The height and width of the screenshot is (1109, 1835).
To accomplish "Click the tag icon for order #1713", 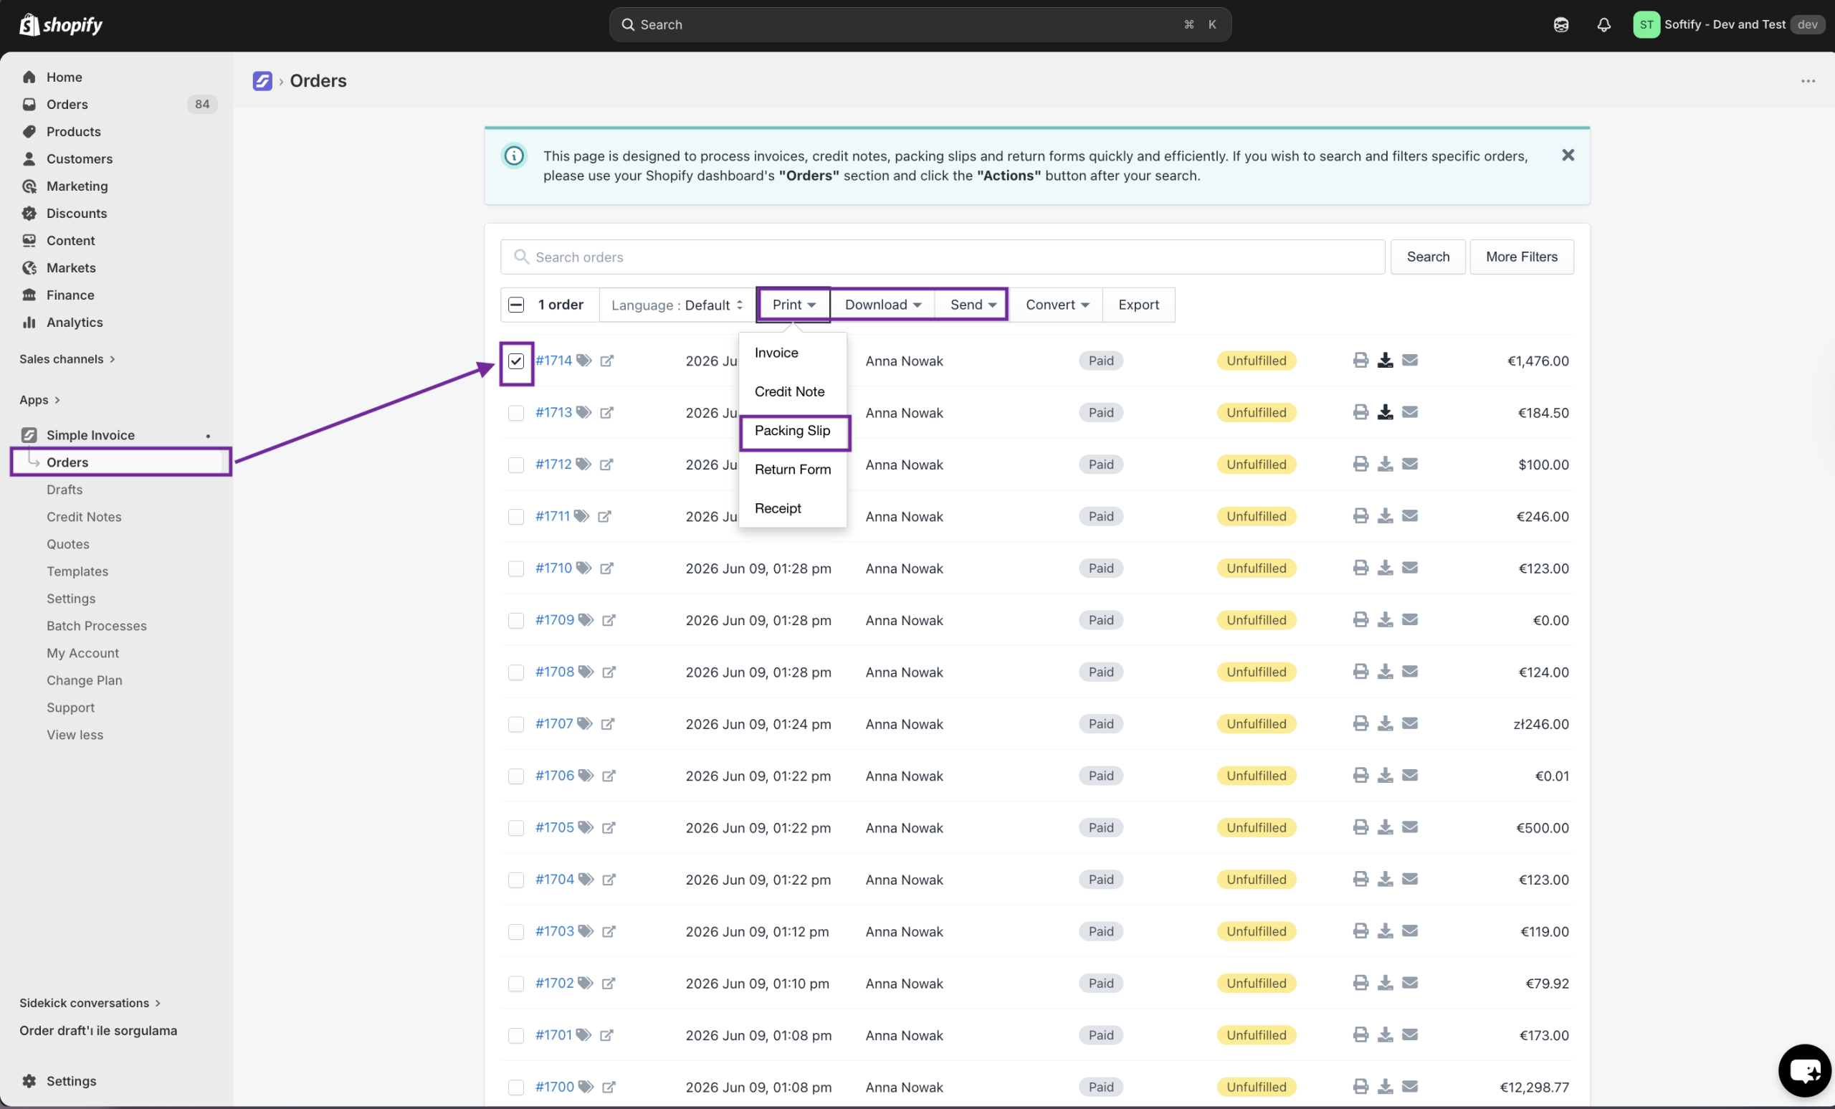I will (584, 413).
